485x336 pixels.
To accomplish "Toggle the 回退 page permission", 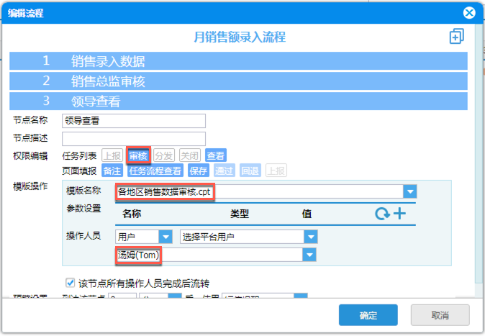I will (x=250, y=171).
